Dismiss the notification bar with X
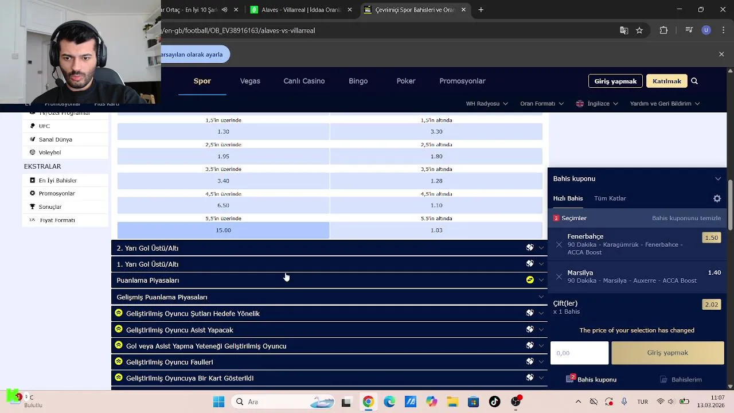The height and width of the screenshot is (413, 734). click(721, 54)
